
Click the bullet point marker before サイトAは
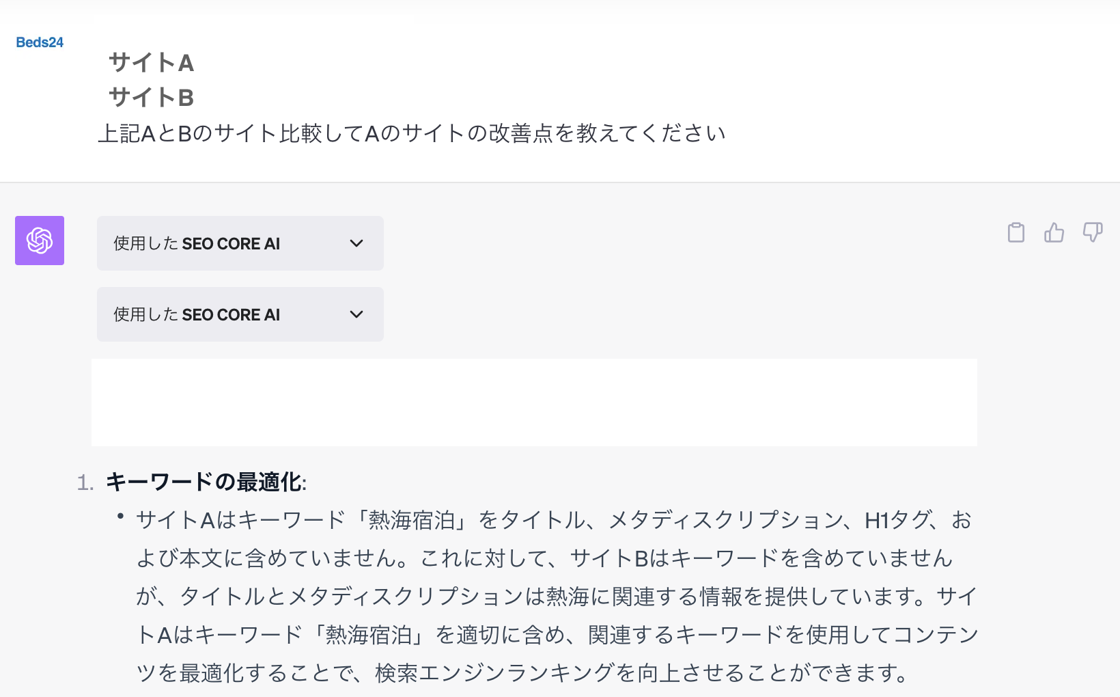pos(120,517)
